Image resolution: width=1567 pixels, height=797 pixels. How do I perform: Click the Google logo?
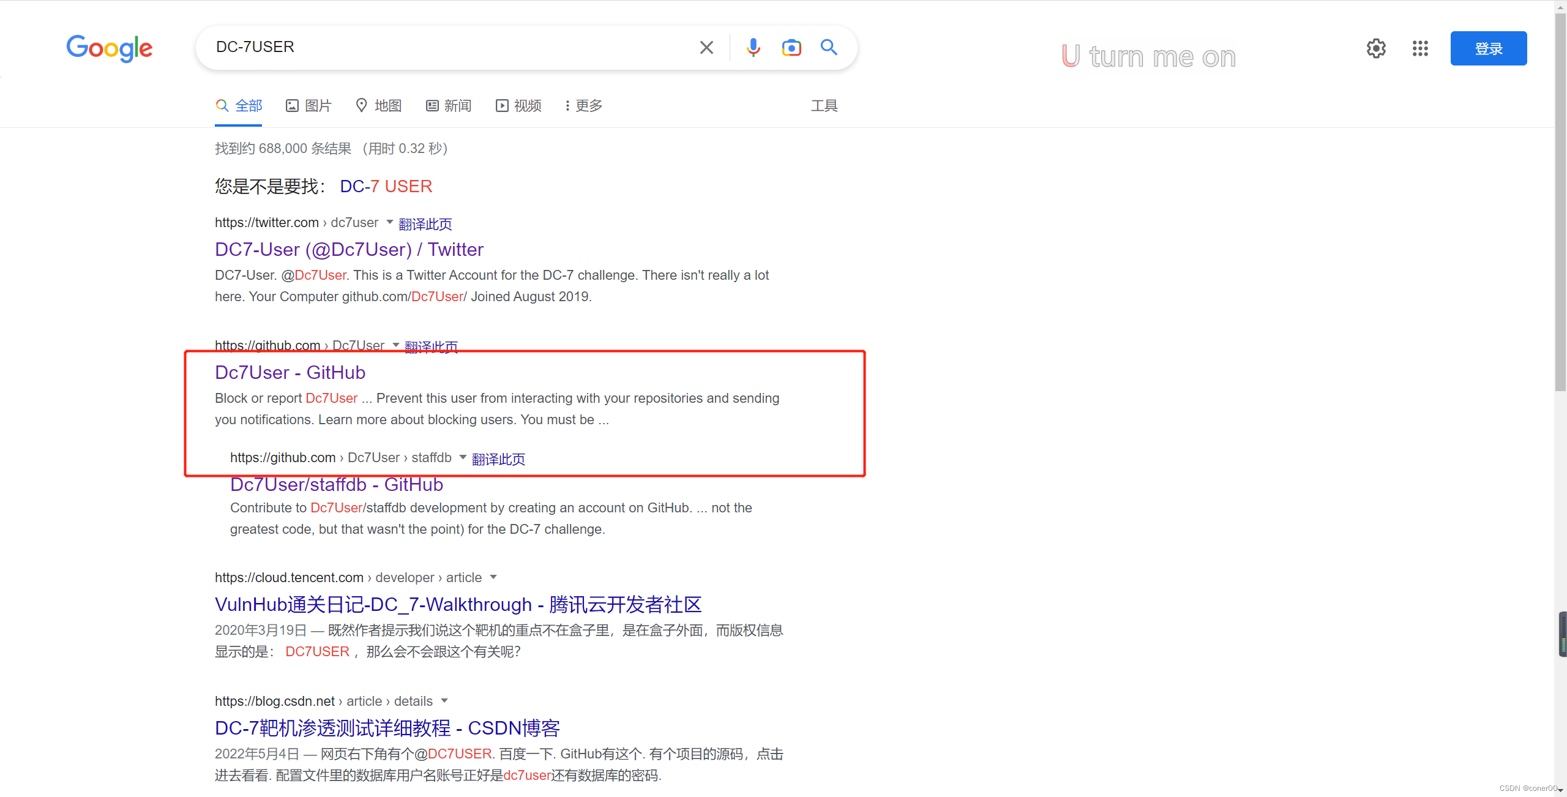(x=110, y=48)
